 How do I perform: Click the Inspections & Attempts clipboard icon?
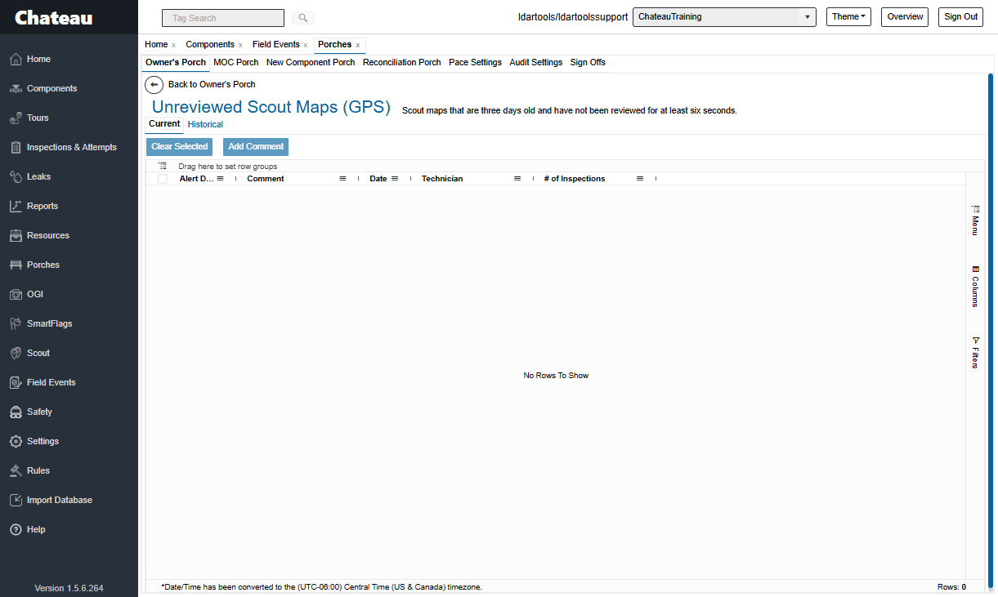coord(16,147)
